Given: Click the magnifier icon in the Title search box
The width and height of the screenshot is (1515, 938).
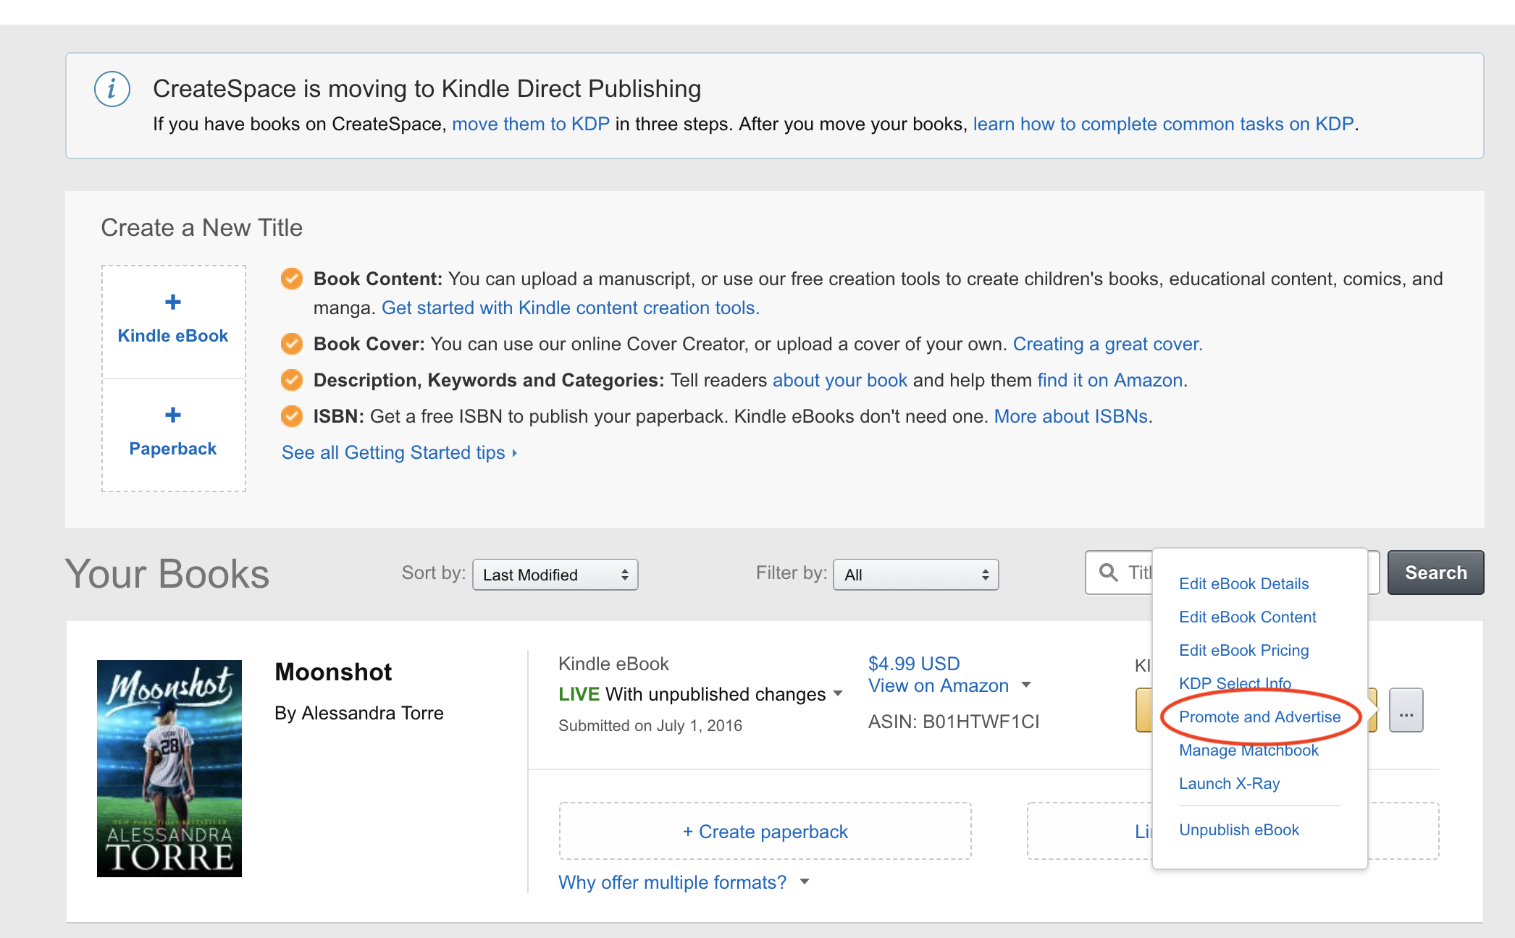Looking at the screenshot, I should click(1108, 572).
